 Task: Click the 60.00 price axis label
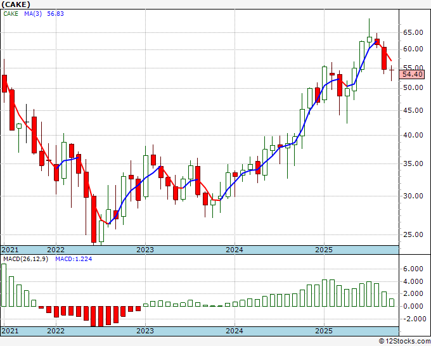413,49
